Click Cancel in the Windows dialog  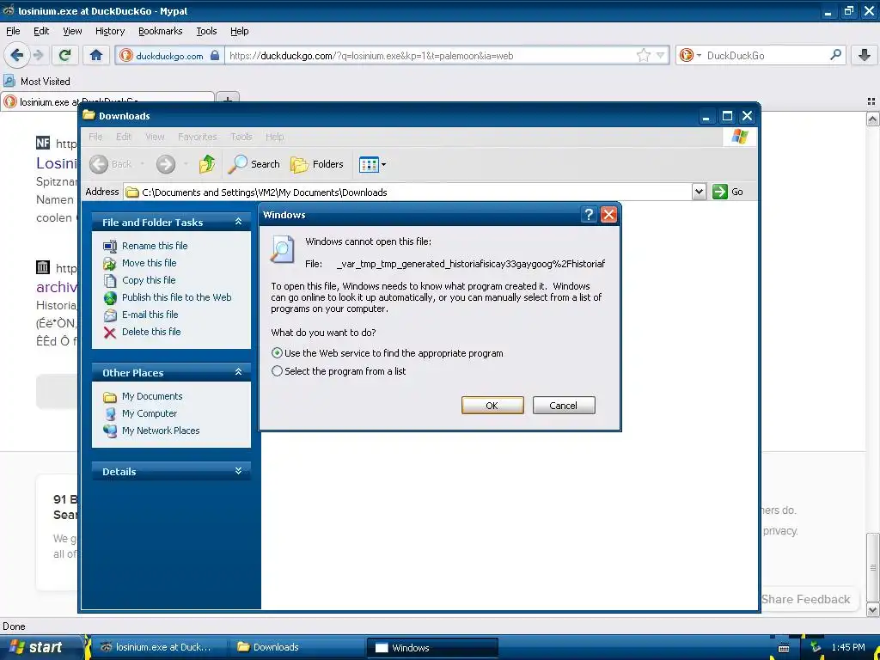(564, 406)
